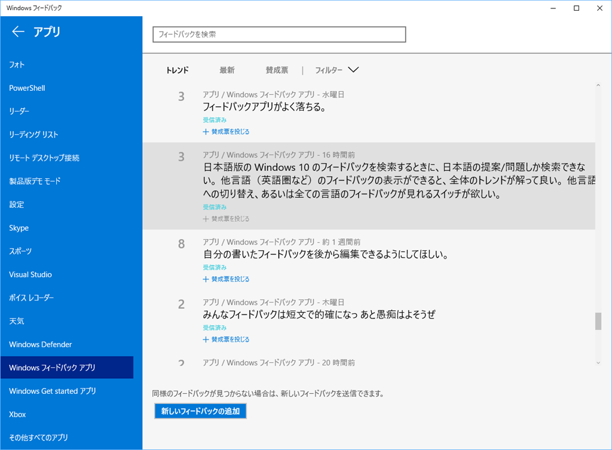612x450 pixels.
Task: Sort by 賛成票 tab
Action: [x=277, y=70]
